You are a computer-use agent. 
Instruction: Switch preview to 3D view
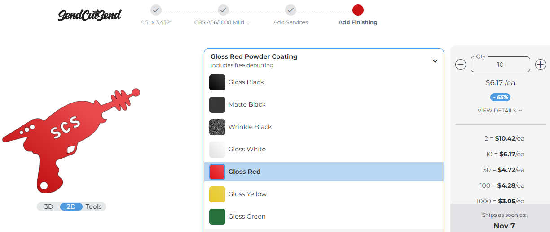coord(48,206)
